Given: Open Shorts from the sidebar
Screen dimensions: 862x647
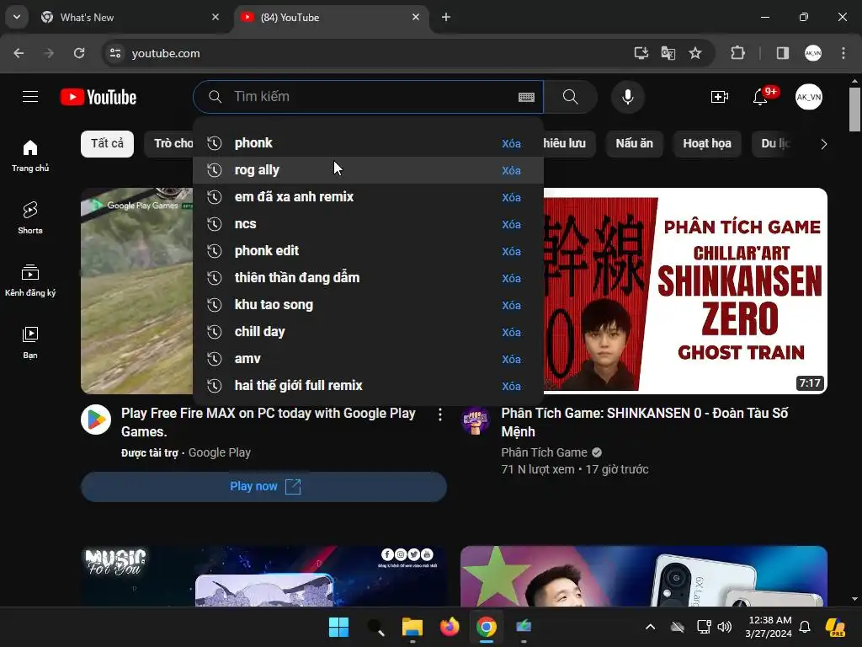Looking at the screenshot, I should [30, 218].
